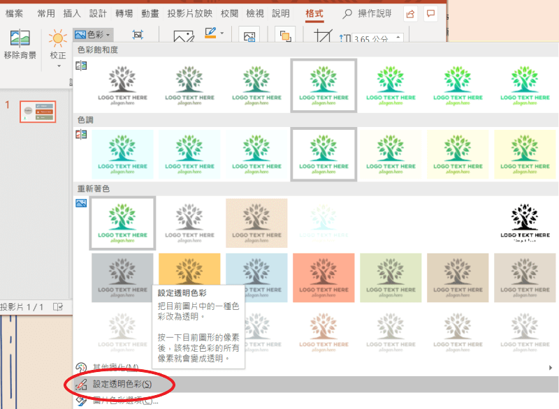Image resolution: width=559 pixels, height=409 pixels.
Task: Open 其他變化 more variations menu item
Action: pos(316,368)
